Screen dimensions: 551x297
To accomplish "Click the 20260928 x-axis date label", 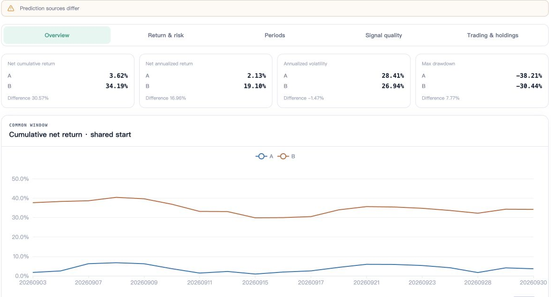I will coord(477,282).
